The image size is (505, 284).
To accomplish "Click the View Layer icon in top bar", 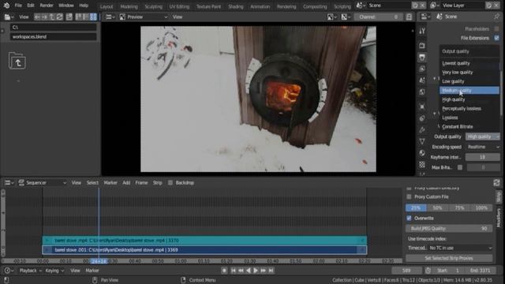I will 434,6.
